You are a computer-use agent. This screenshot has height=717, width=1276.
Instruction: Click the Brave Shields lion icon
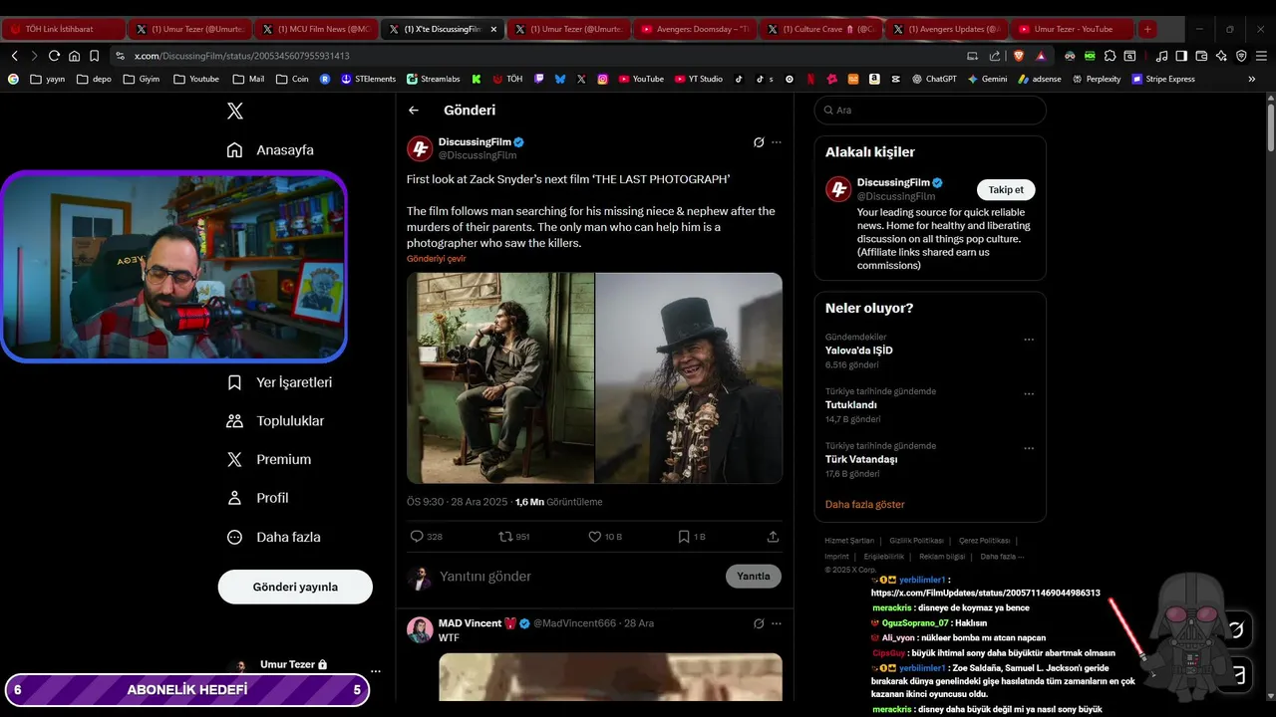click(1019, 56)
